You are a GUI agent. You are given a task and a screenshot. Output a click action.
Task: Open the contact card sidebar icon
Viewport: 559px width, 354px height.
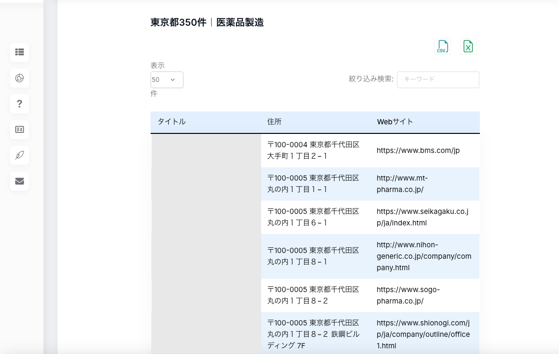(20, 130)
